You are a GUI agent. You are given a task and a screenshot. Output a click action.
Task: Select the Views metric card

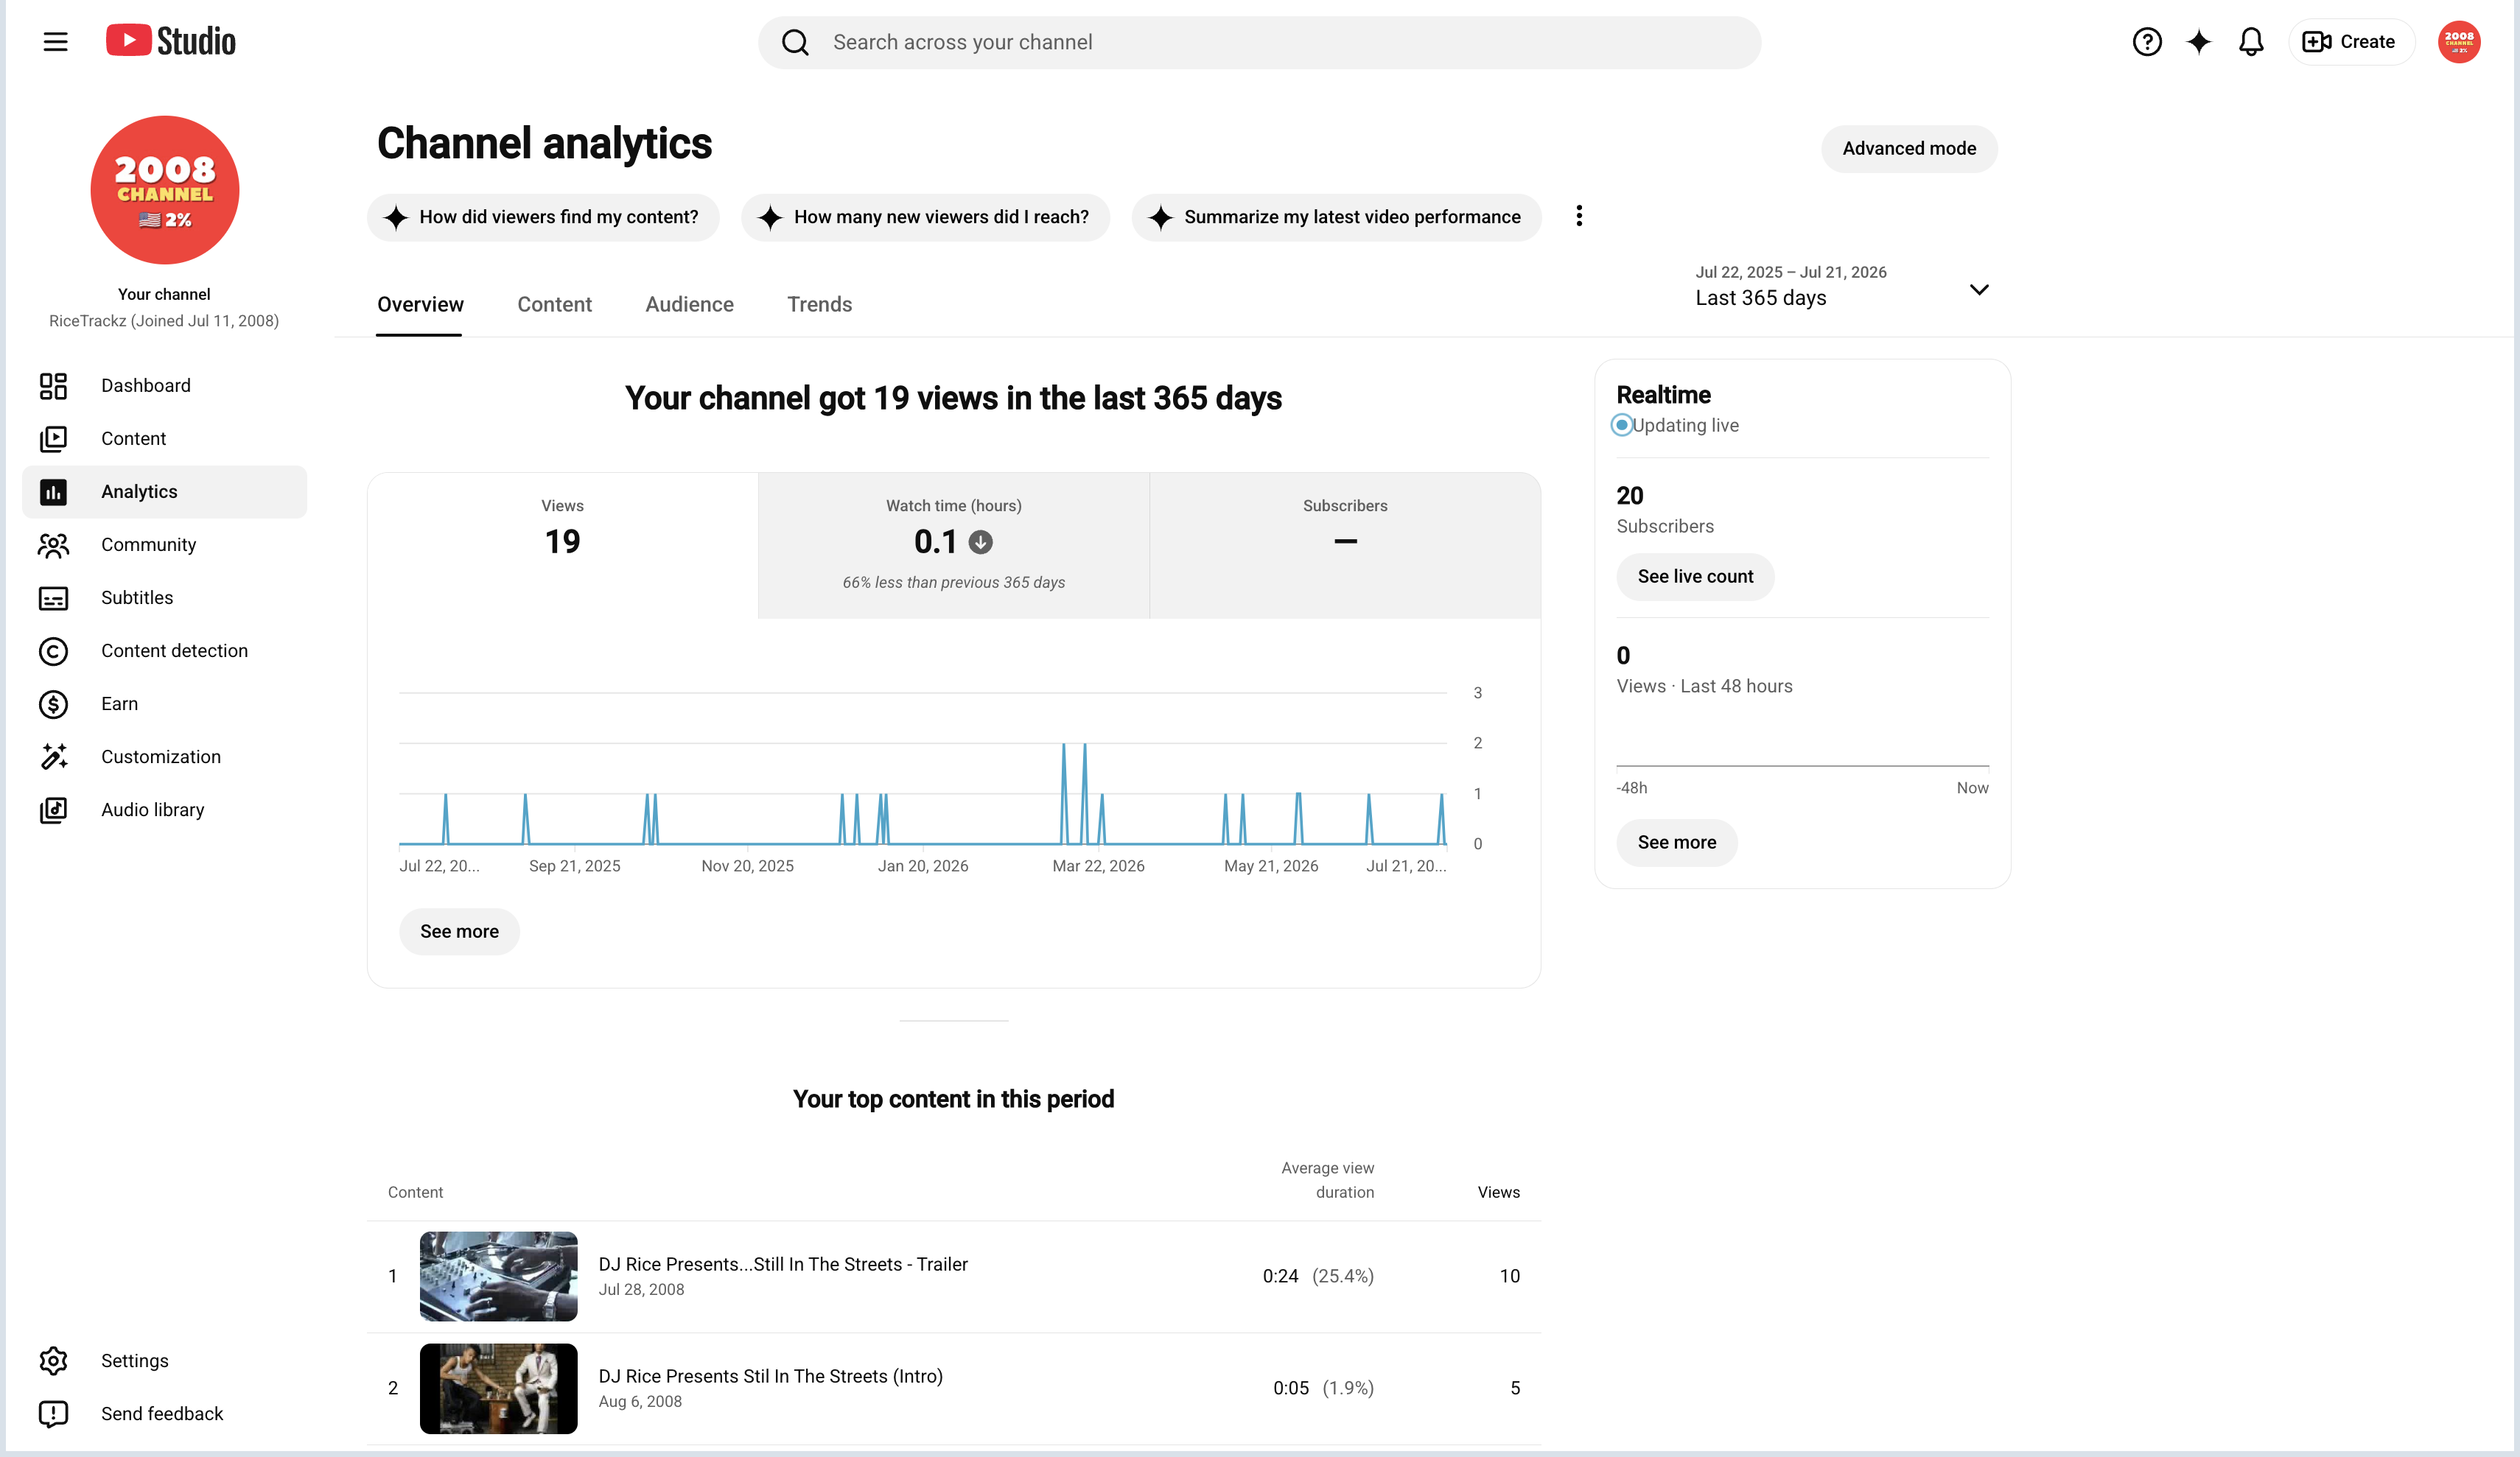coord(563,545)
